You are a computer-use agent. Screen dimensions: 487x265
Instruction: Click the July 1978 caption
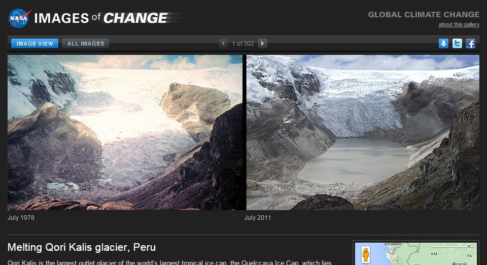(21, 218)
